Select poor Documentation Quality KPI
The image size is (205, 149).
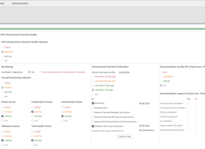tap(161, 72)
